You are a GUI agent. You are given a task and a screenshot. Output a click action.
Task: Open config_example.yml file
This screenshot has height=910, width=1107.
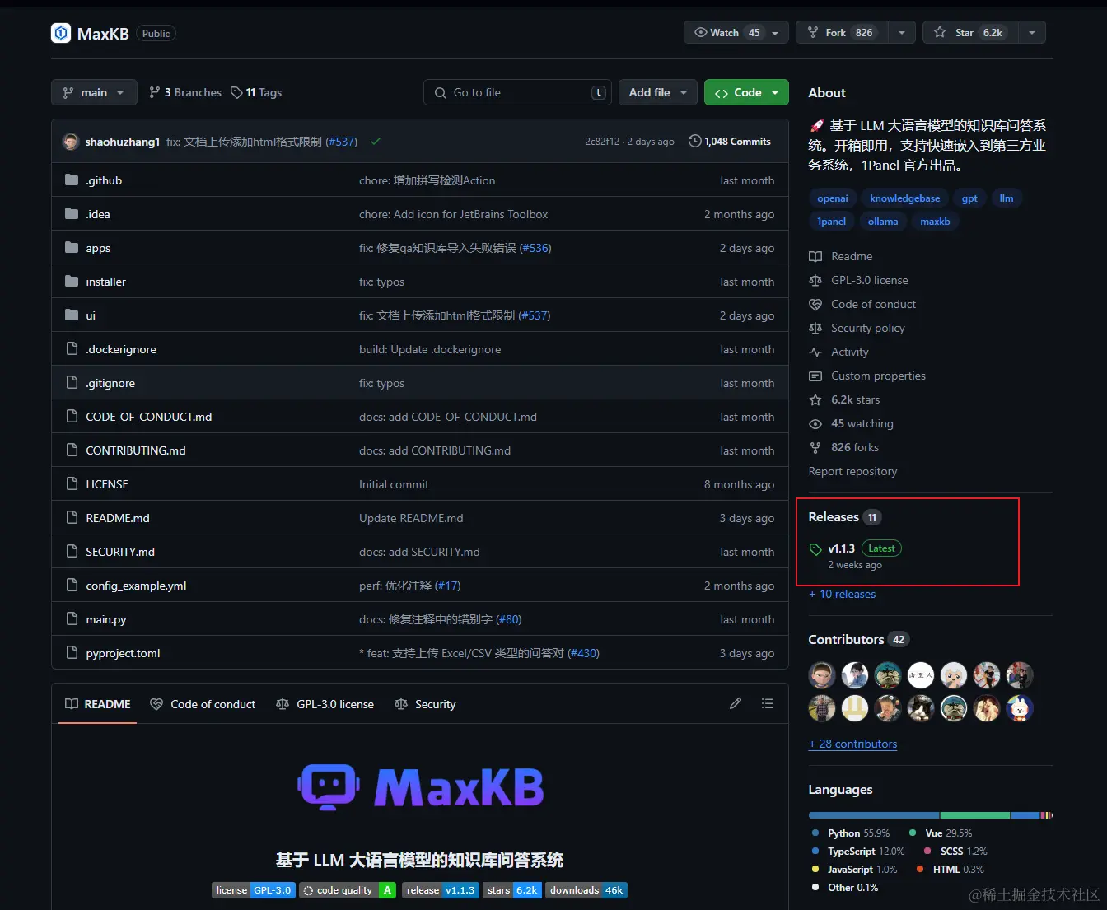136,586
